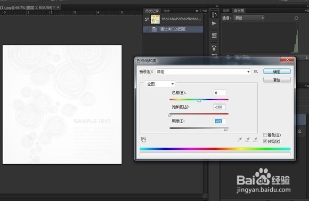Click the histogram refresh icon
Image resolution: width=309 pixels, height=201 pixels.
[x=296, y=18]
